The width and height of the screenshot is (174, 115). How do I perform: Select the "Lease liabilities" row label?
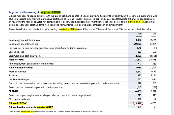click(x=16, y=52)
